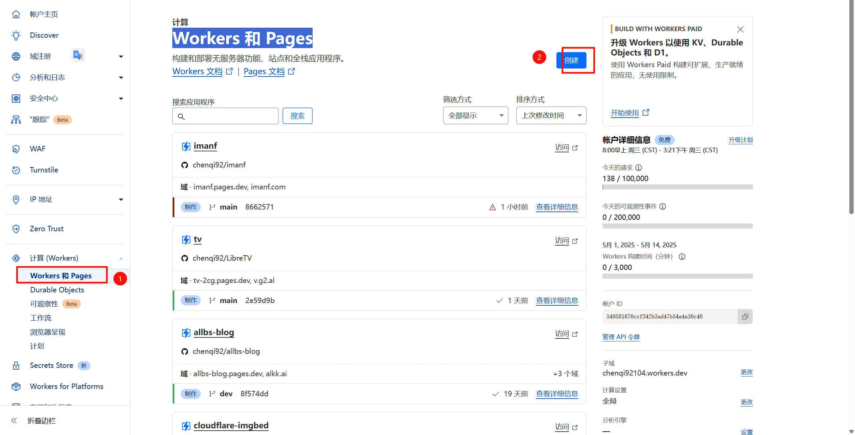Click the GitHub icon beside chenqi92/LibreTV

pyautogui.click(x=184, y=258)
